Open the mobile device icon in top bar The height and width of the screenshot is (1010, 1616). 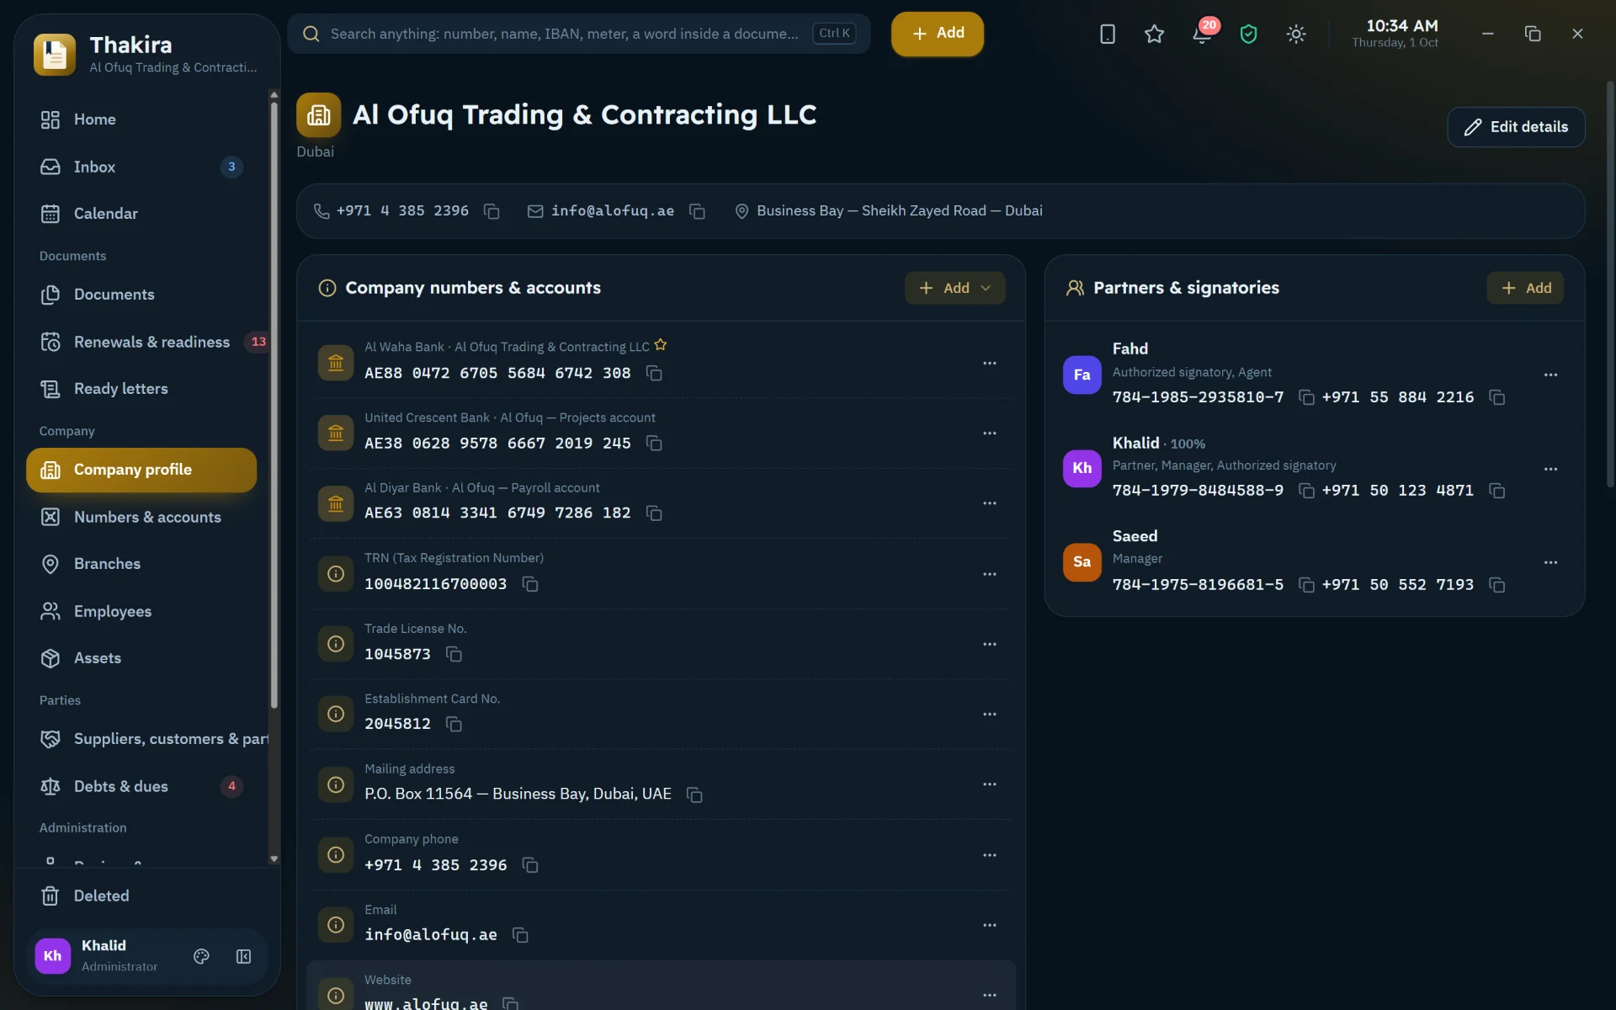[1108, 34]
